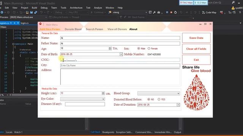Open the Locals panel tab

[x=9, y=132]
